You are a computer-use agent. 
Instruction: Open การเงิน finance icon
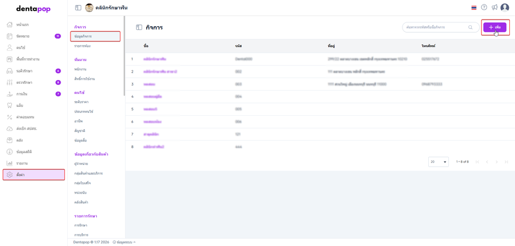(x=10, y=94)
